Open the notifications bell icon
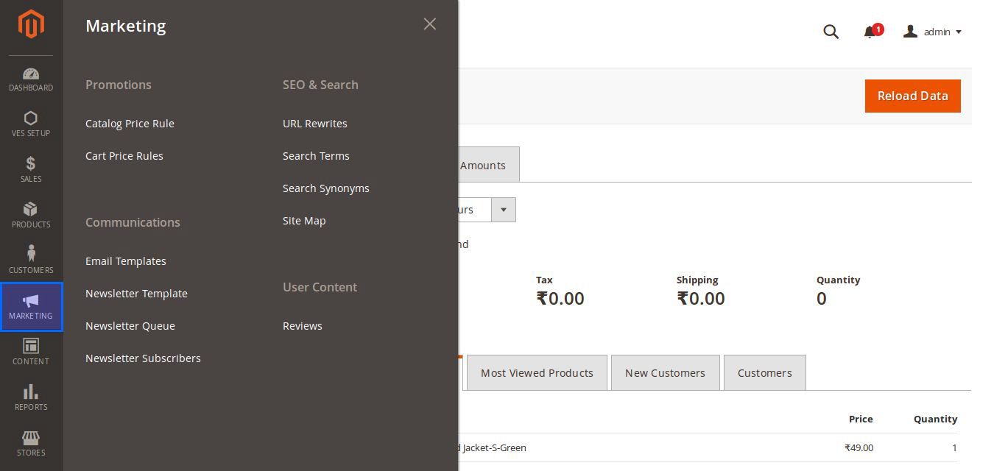 [x=870, y=32]
